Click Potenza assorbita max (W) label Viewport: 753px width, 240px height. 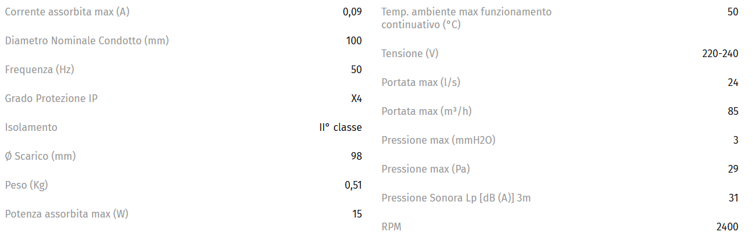[x=67, y=214]
